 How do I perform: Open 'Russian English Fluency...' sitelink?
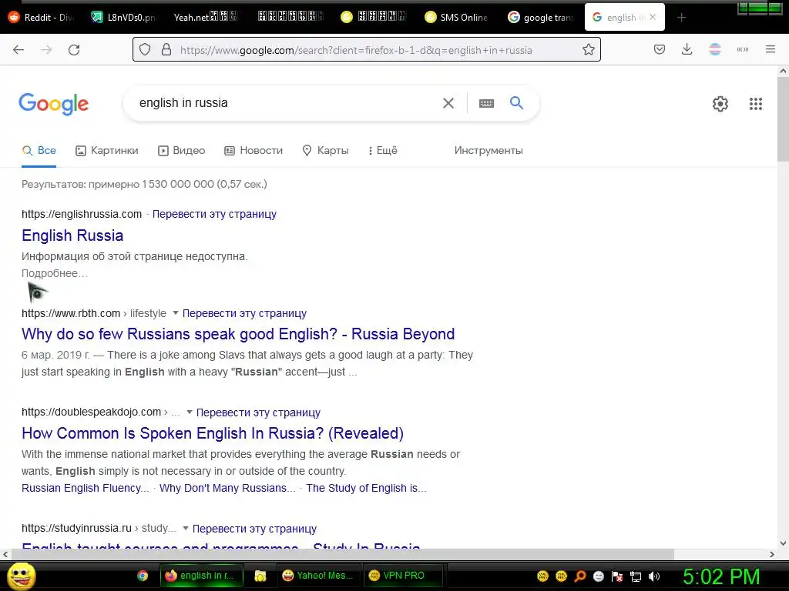click(86, 488)
